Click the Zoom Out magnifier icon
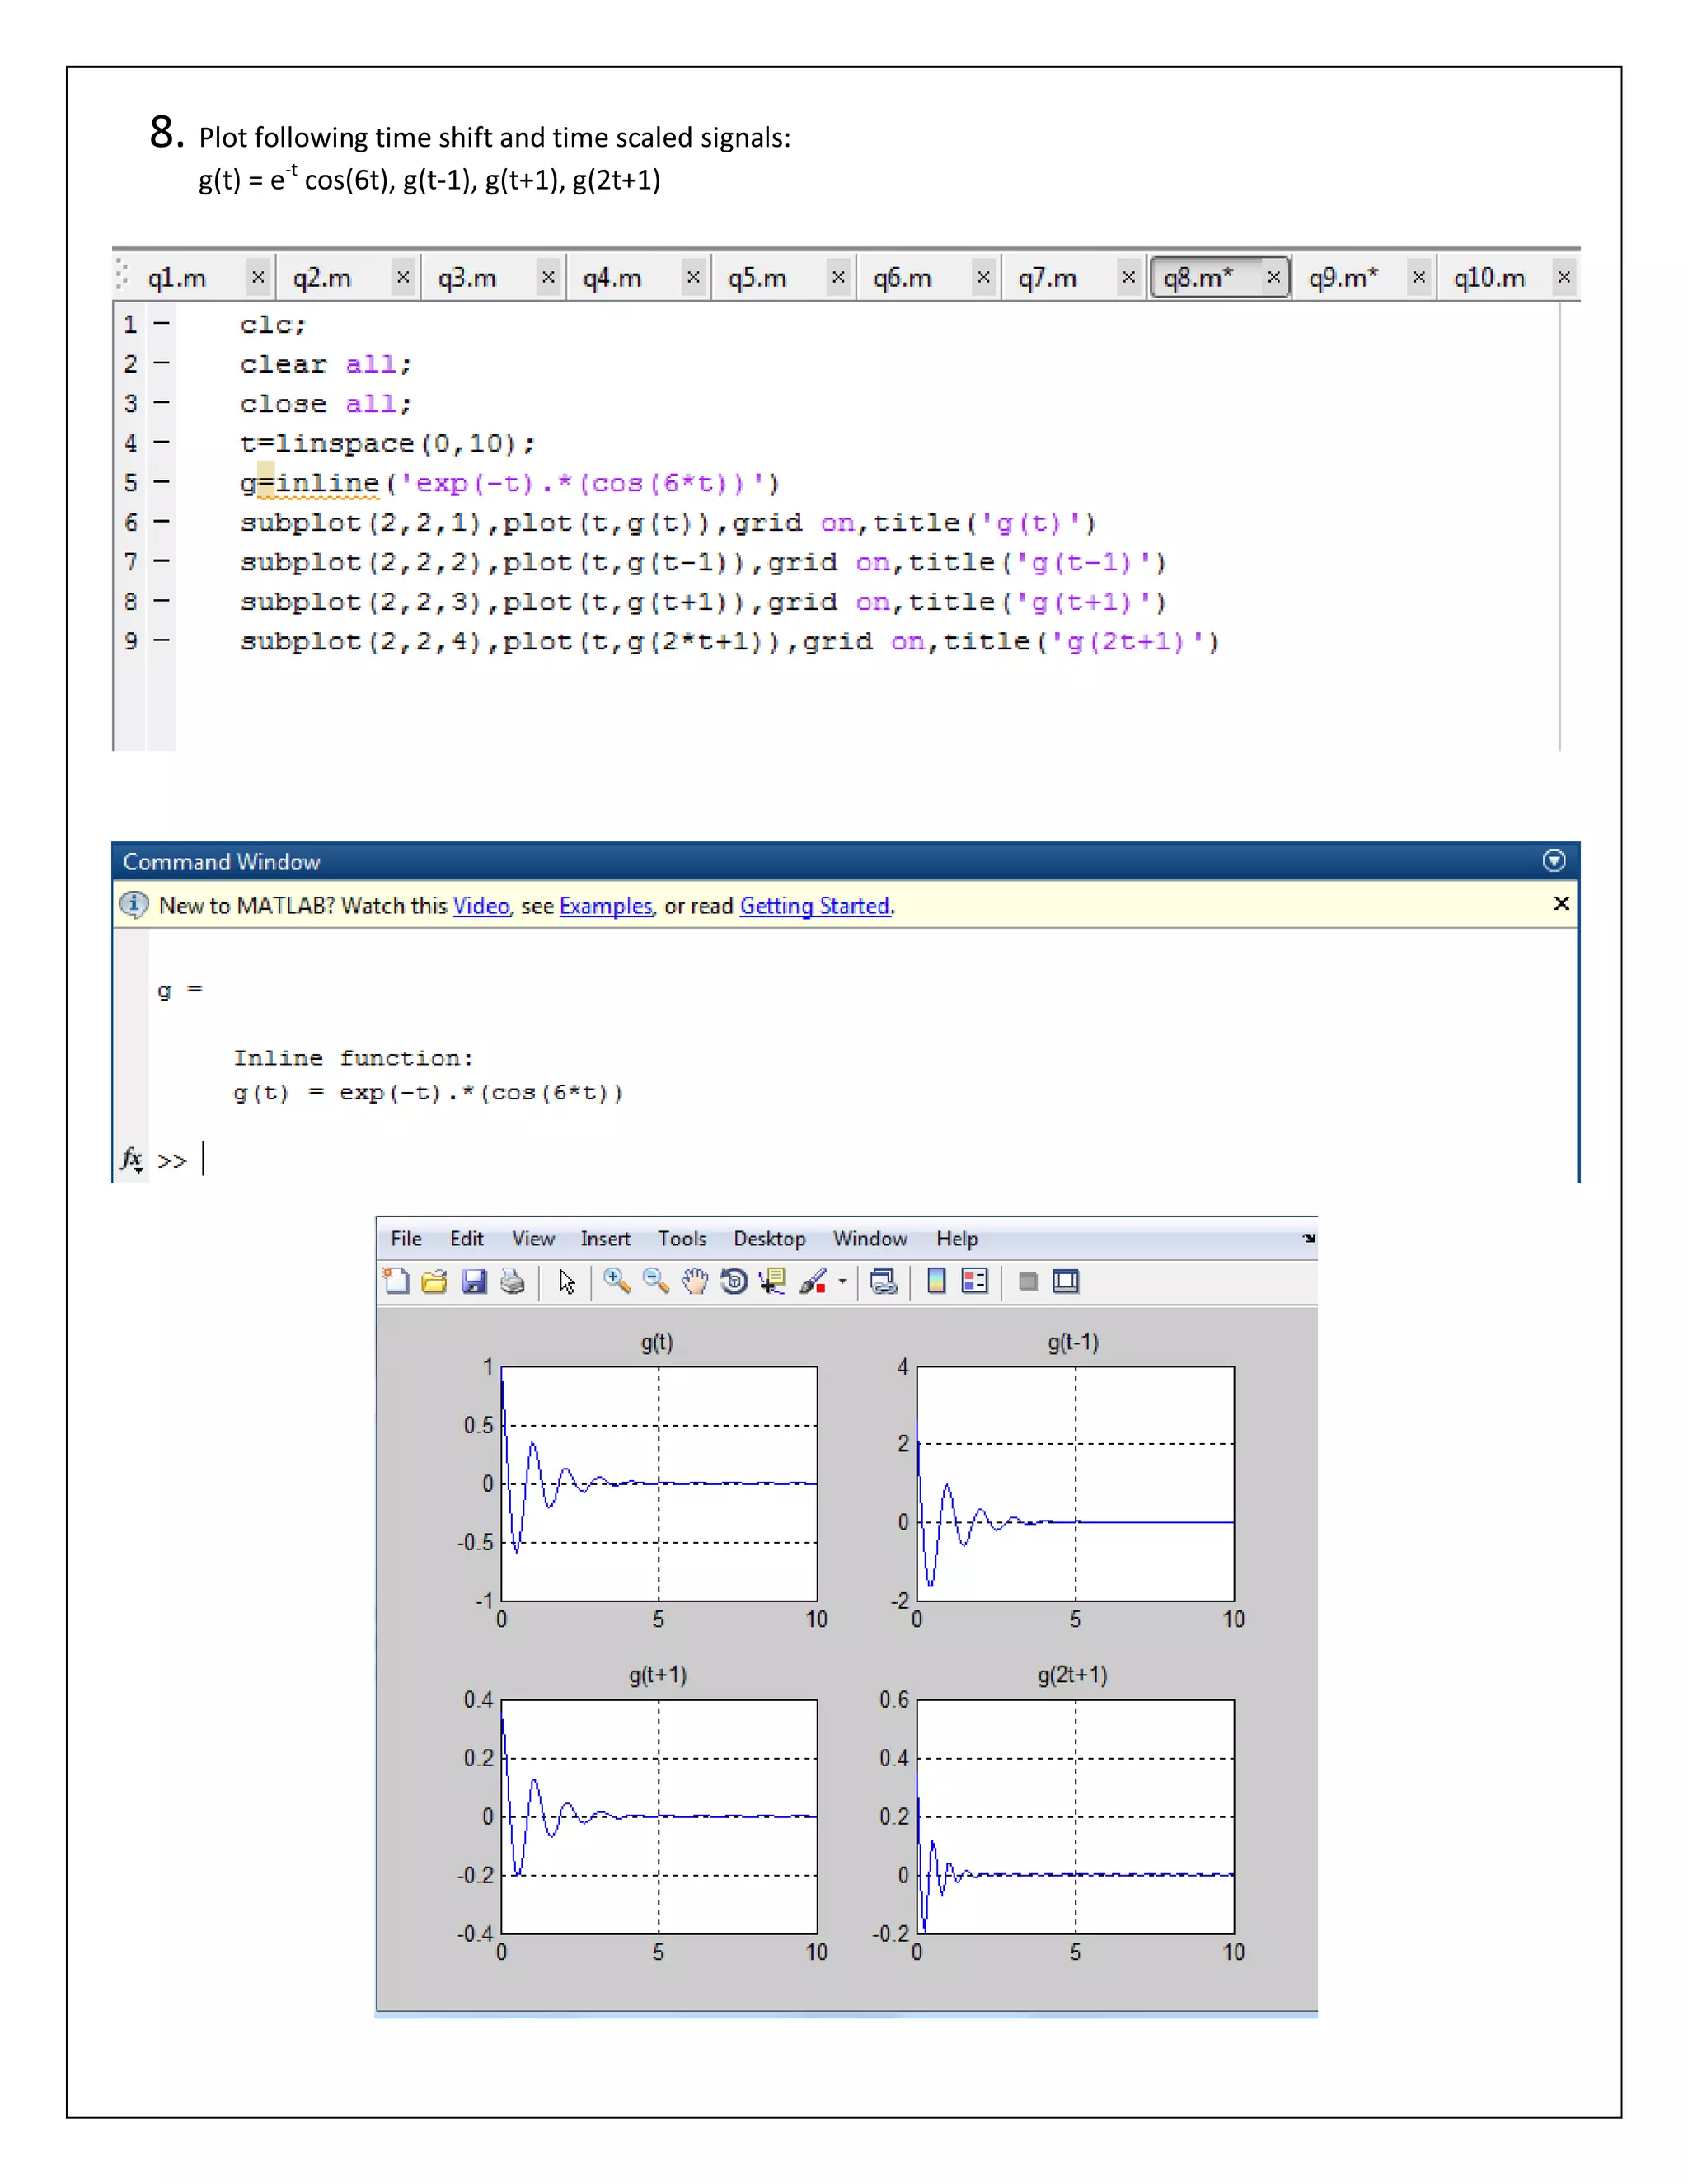Screen dimensions: 1688x2184 (x=655, y=1281)
